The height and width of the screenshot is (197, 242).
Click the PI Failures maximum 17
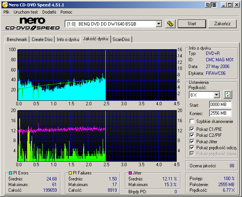[x=114, y=184]
